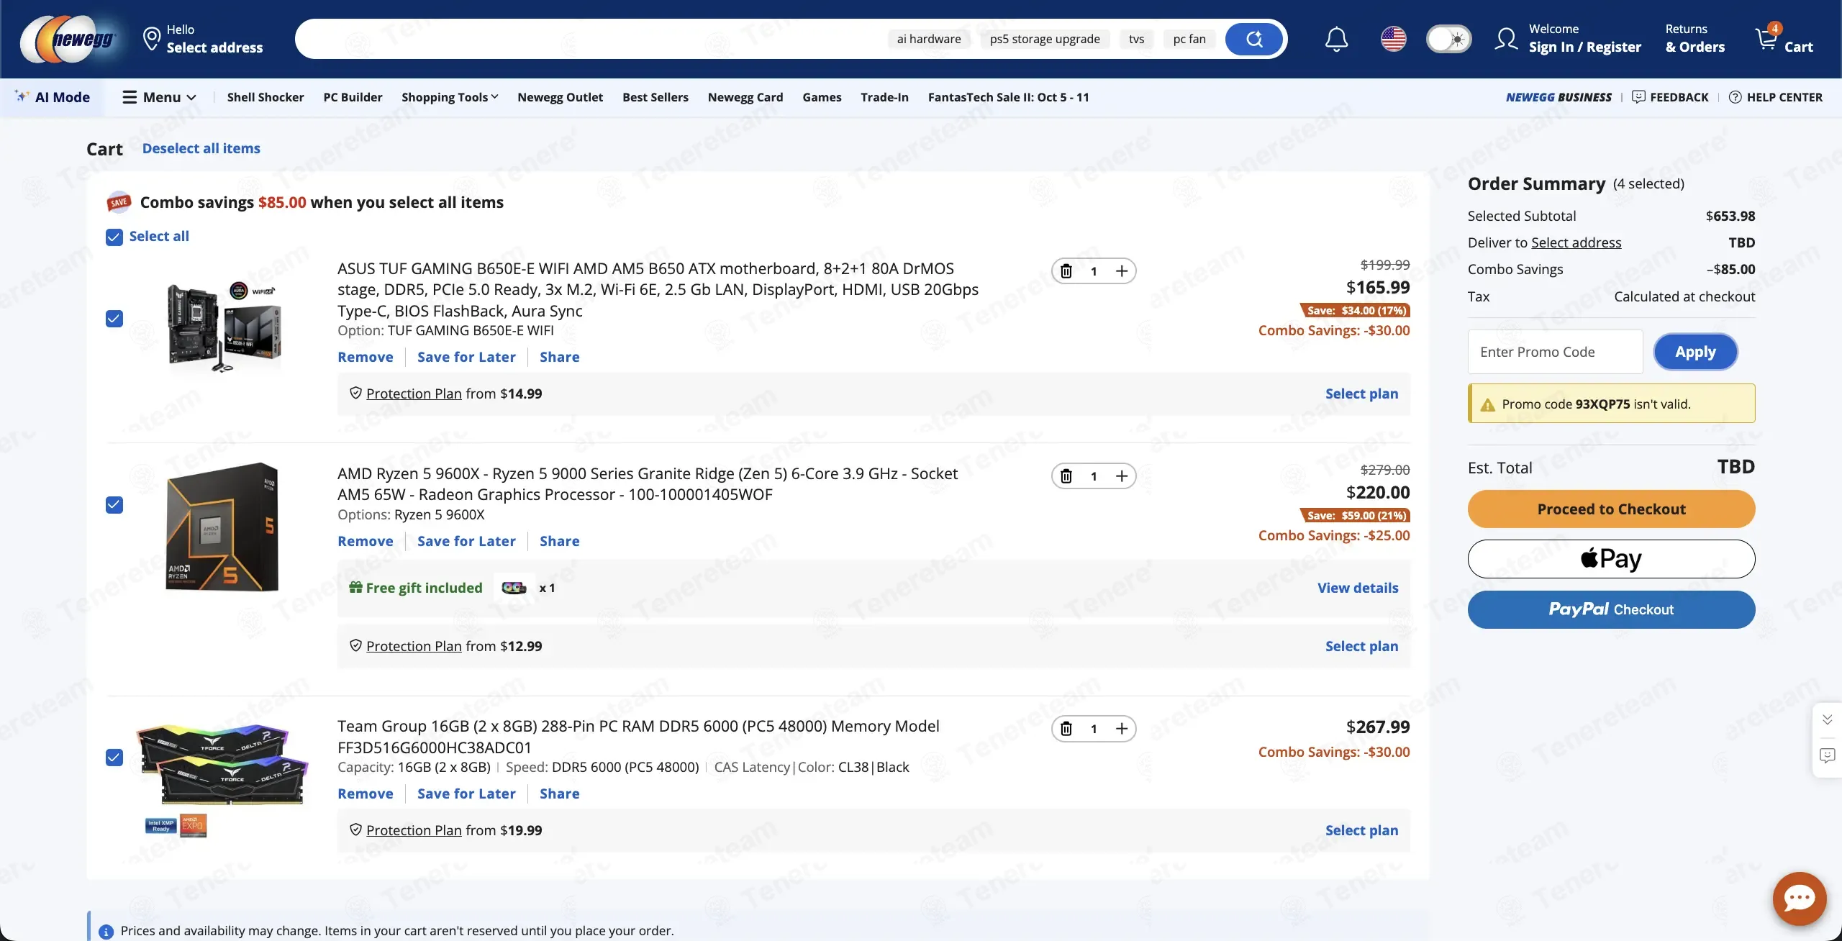Toggle dark mode switch

[x=1448, y=39]
